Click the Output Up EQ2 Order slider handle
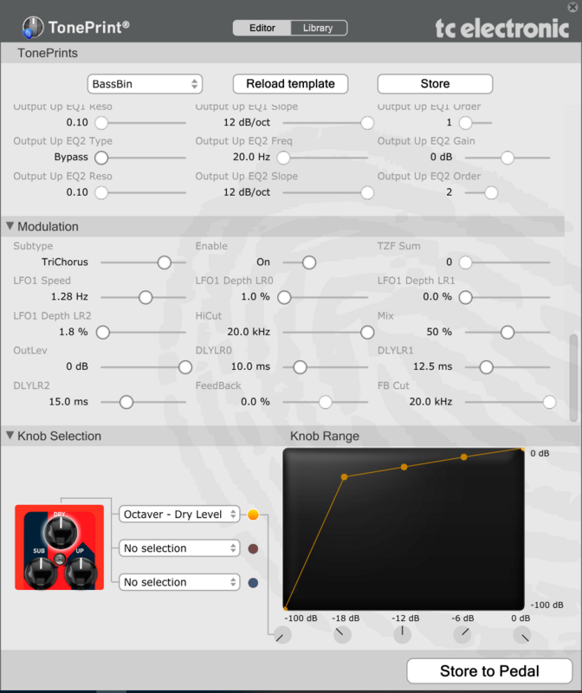 click(491, 192)
